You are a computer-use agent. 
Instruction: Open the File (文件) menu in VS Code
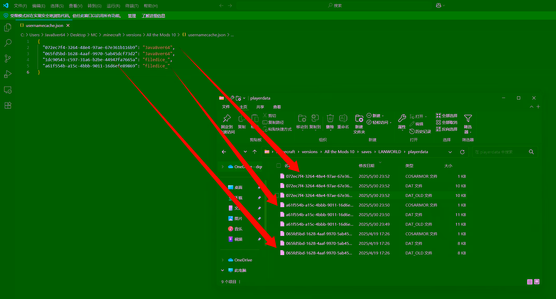[x=20, y=6]
